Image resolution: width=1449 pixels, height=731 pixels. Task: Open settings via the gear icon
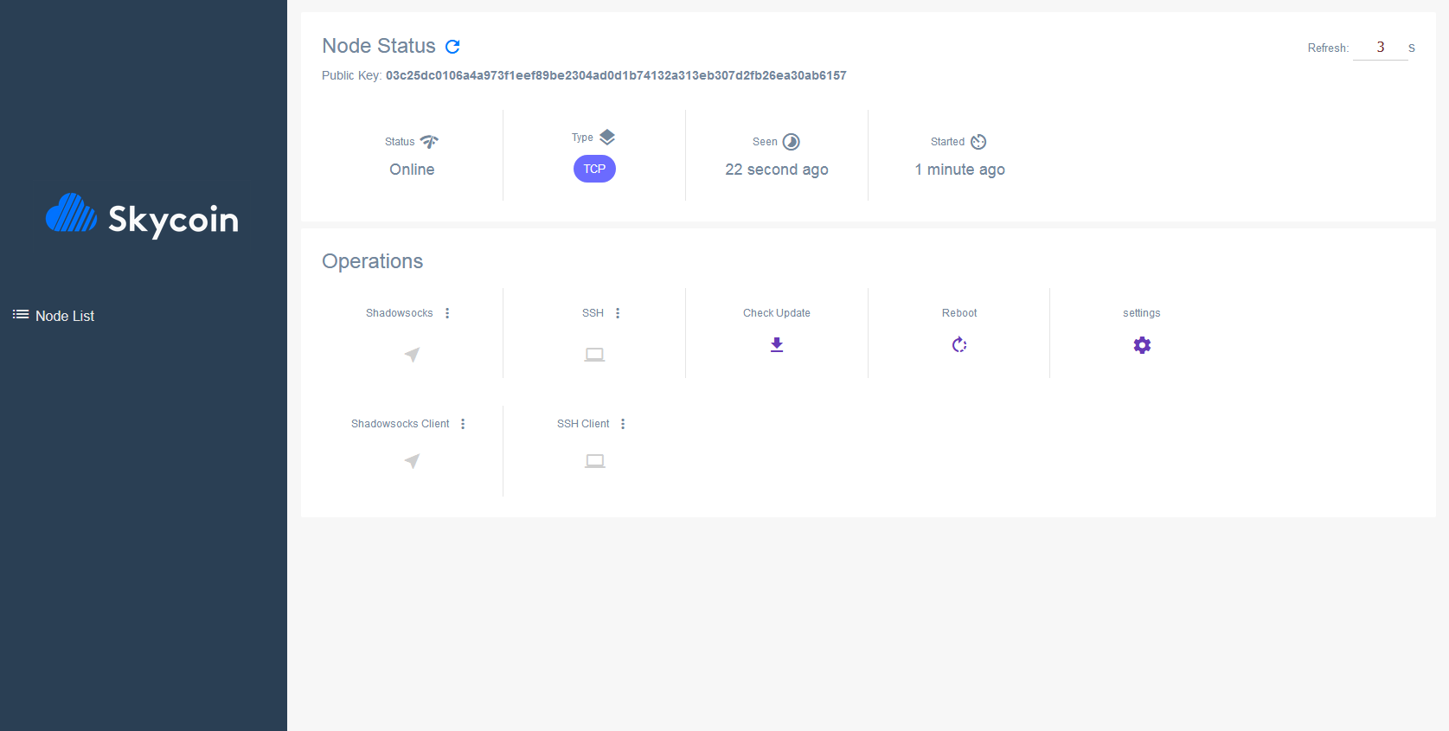pyautogui.click(x=1141, y=344)
